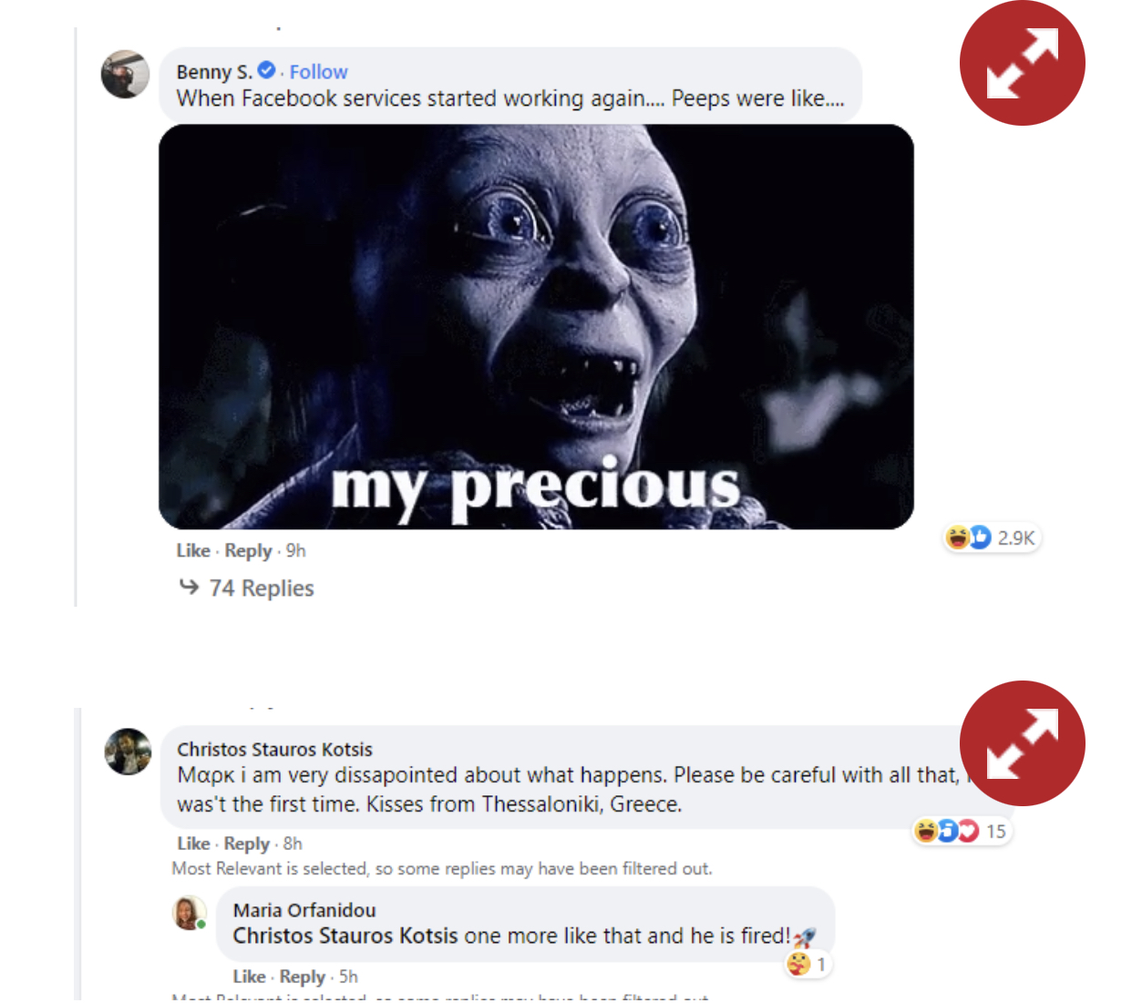Click the red expand icon beside Christos' comment
Viewport: 1132px width, 1003px height.
[x=1023, y=743]
